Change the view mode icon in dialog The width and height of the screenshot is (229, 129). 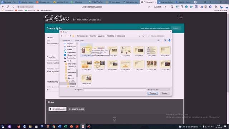158,40
